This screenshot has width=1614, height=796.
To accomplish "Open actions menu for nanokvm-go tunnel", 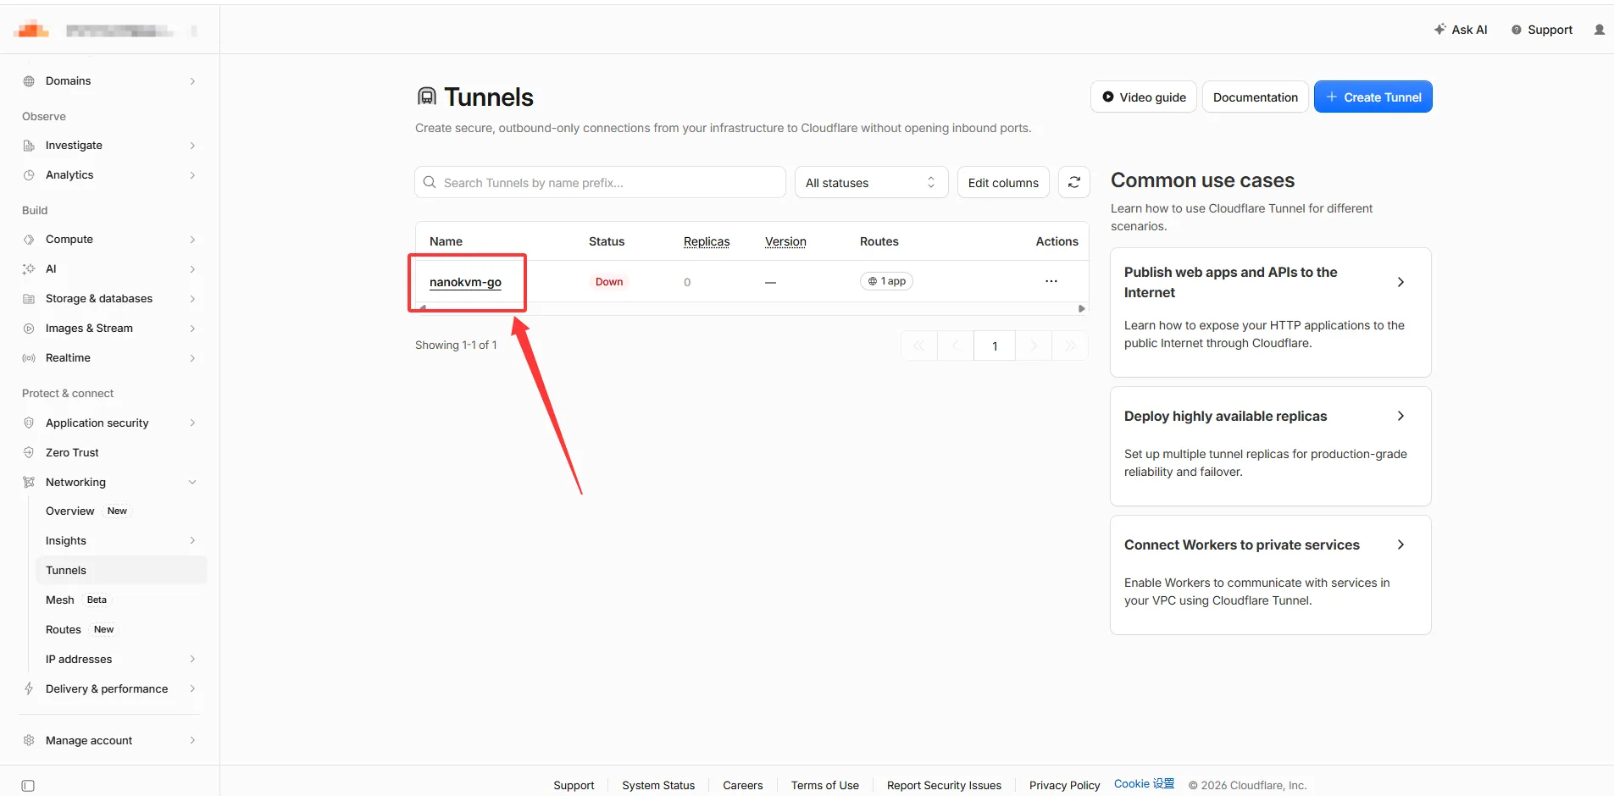I will coord(1051,281).
